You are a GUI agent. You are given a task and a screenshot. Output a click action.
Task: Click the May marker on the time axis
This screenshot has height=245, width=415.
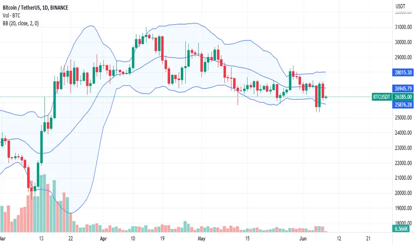[201, 239]
